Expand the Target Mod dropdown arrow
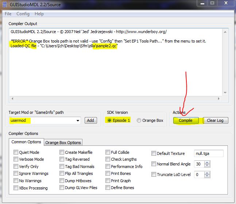Viewport: 236px width, 204px height. 78,121
